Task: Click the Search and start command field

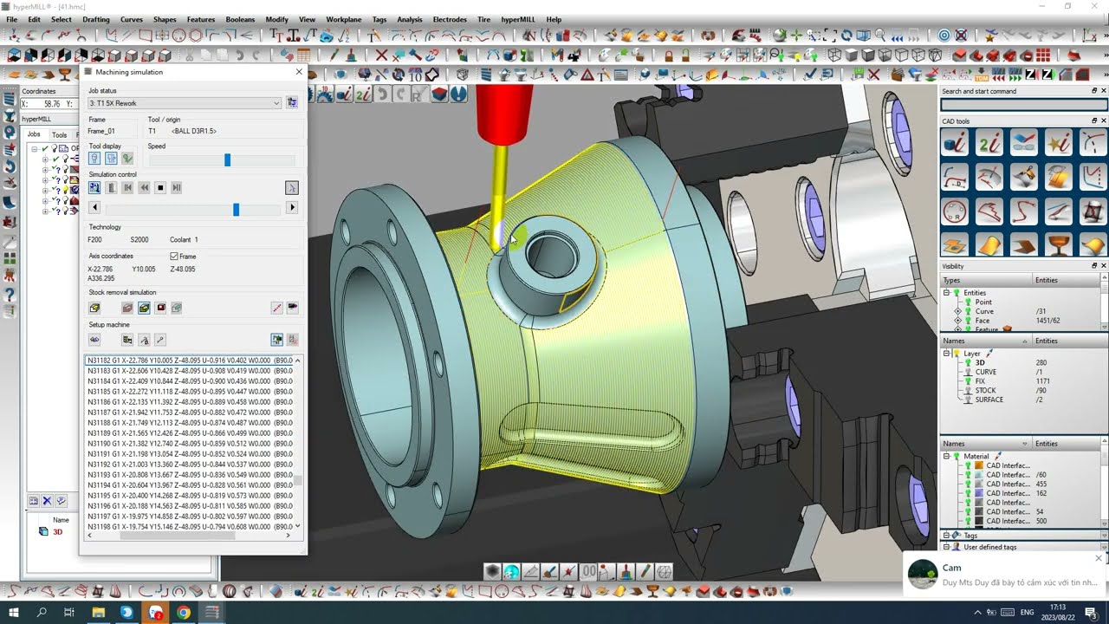Action: pyautogui.click(x=1023, y=105)
